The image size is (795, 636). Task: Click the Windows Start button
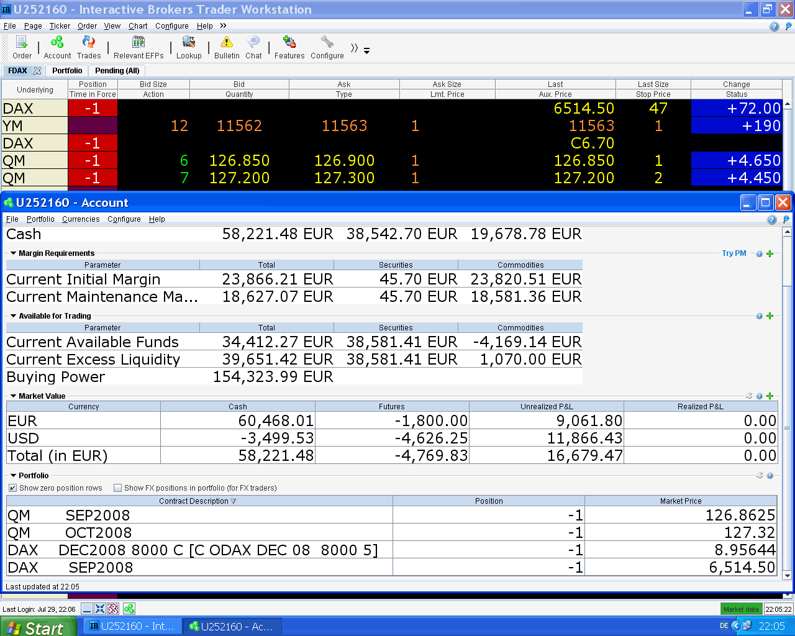[x=38, y=627]
